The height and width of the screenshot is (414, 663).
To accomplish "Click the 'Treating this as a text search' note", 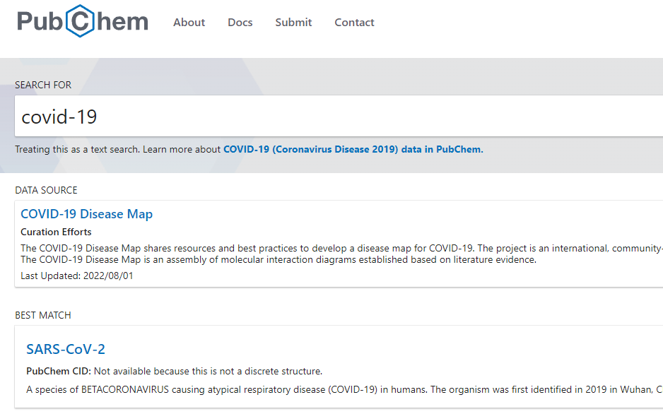I will (x=77, y=150).
